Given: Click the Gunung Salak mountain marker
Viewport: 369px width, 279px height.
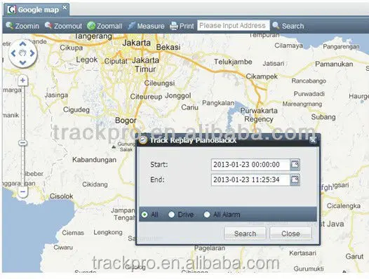Looking at the screenshot, I should click(114, 147).
